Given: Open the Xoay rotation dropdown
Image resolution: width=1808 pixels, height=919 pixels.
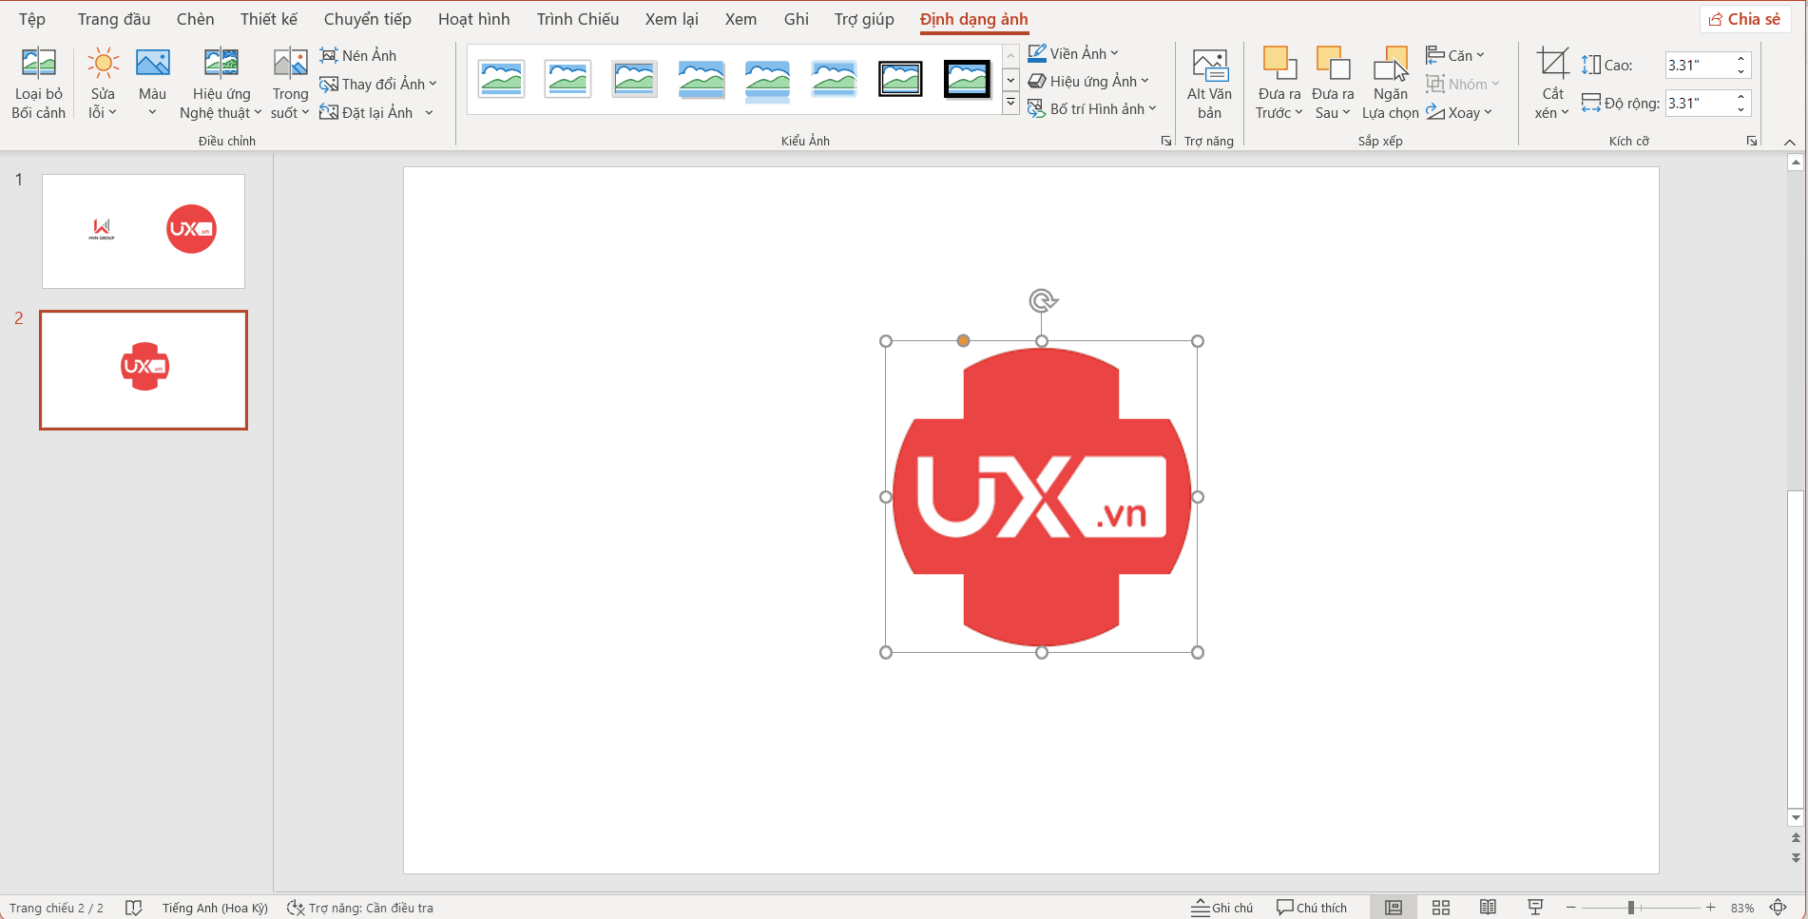Looking at the screenshot, I should click(1460, 112).
